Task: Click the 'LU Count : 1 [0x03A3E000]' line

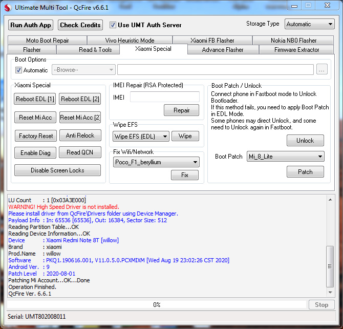Action: coord(47,200)
